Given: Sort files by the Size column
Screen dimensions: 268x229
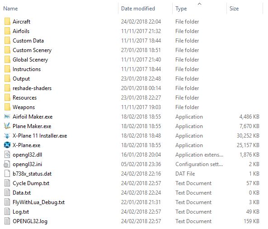Looking at the screenshot, I should (234, 9).
